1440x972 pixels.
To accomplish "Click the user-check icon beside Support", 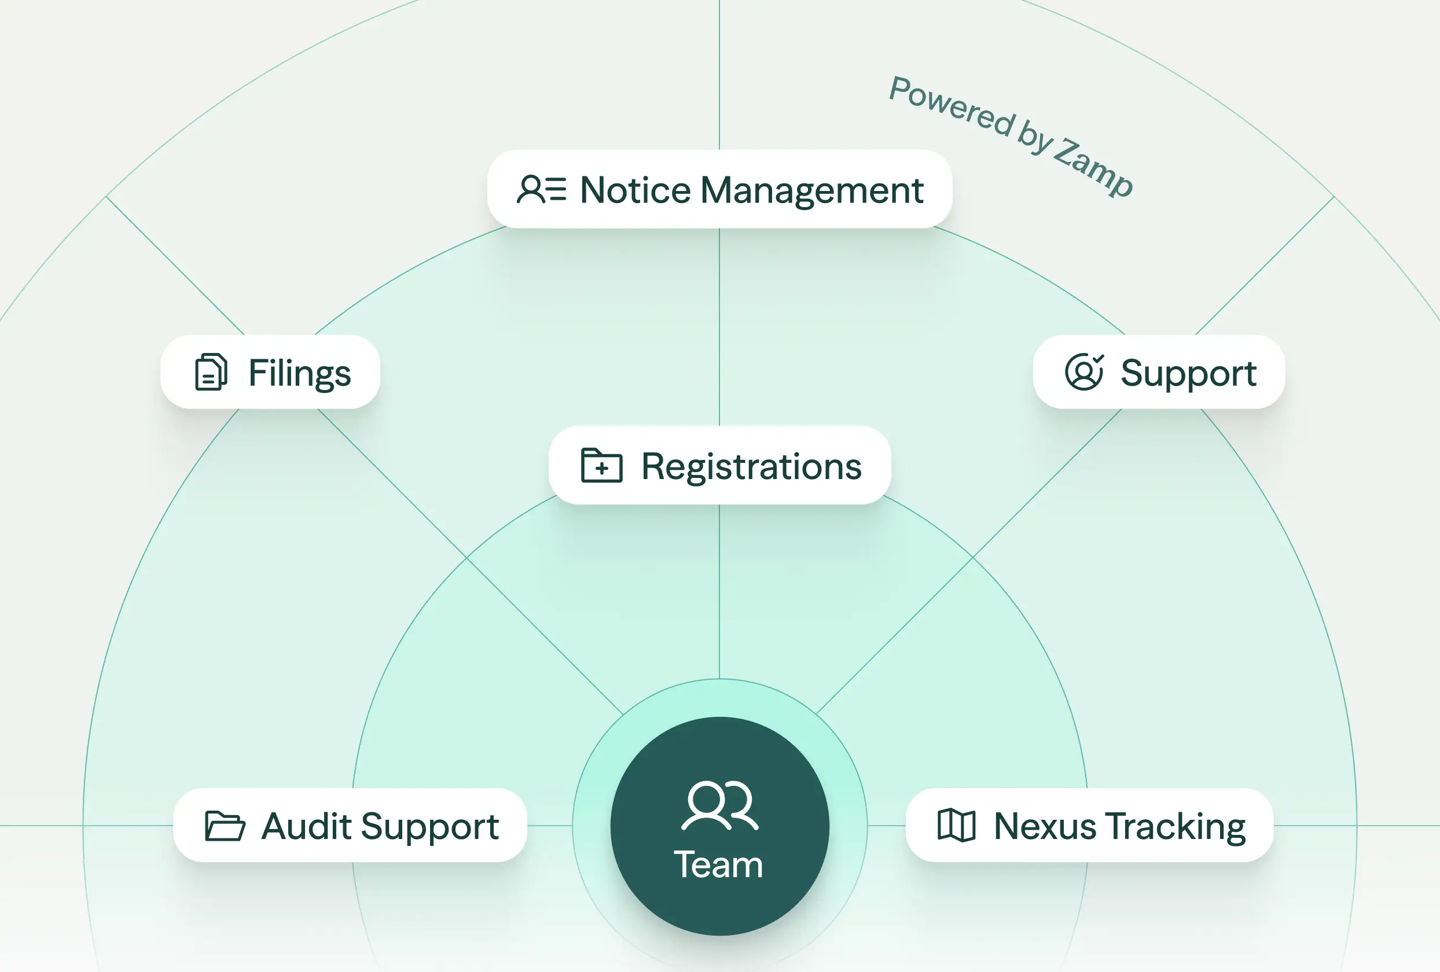I will [x=1084, y=371].
